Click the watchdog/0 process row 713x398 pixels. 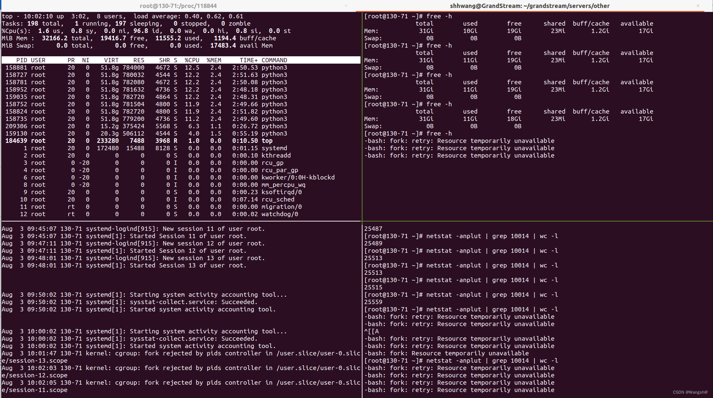click(181, 214)
